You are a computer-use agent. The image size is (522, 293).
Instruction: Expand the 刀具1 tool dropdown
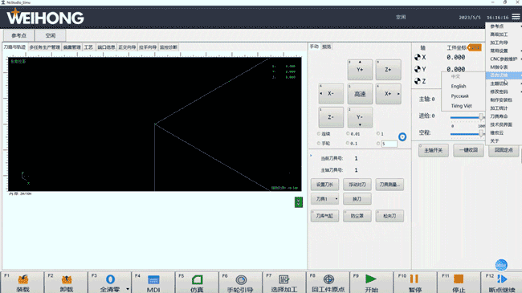(x=336, y=199)
